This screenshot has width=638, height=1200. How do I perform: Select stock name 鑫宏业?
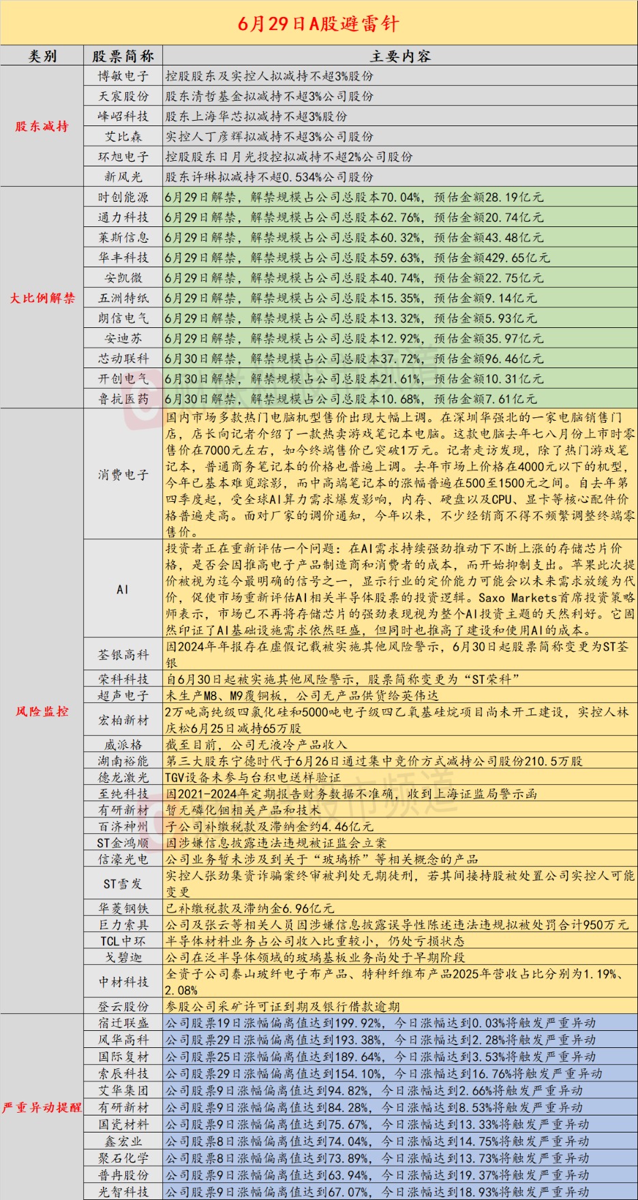(123, 1141)
